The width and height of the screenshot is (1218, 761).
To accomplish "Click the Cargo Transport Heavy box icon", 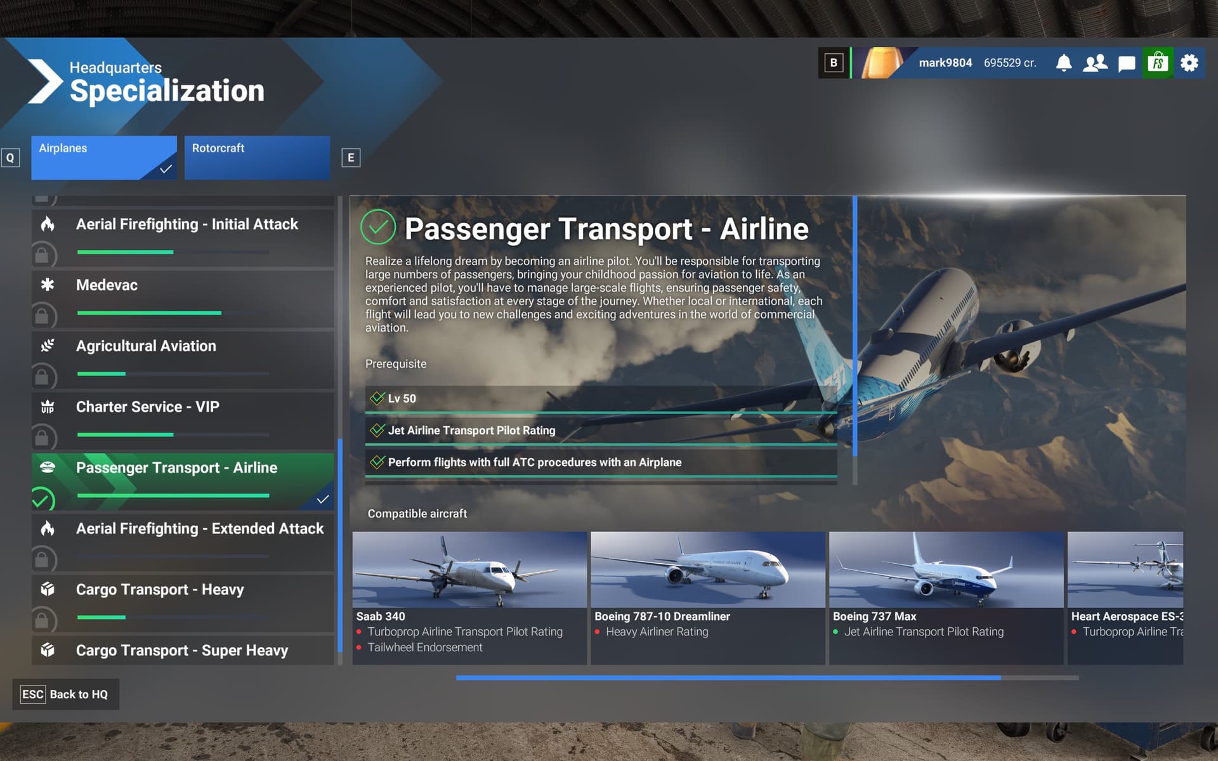I will pyautogui.click(x=48, y=589).
